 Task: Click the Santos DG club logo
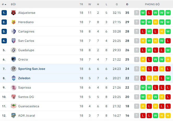(x=14, y=97)
